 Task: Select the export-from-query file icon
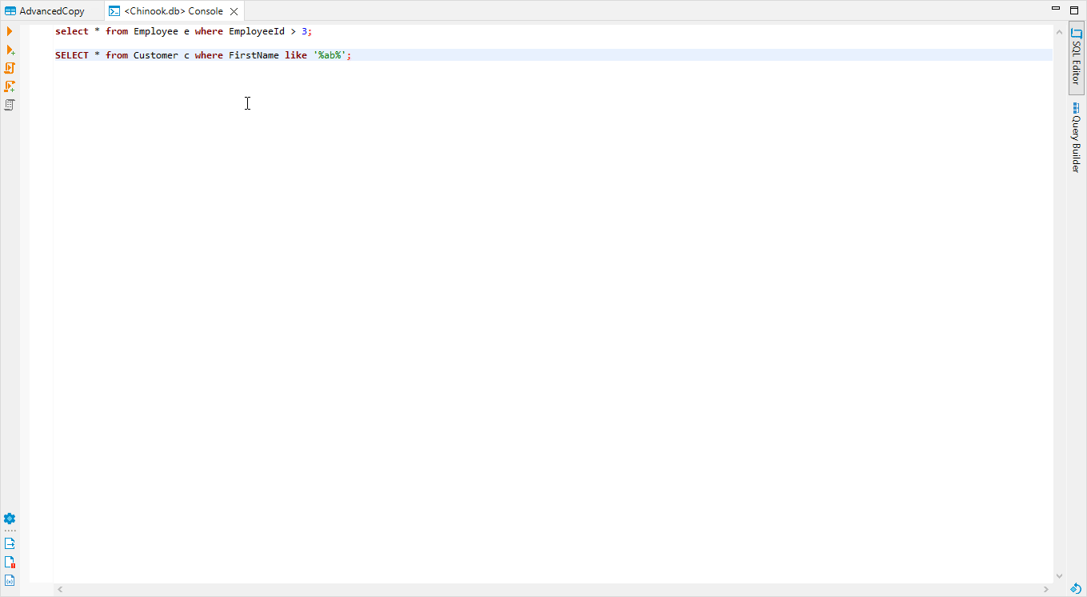point(10,543)
